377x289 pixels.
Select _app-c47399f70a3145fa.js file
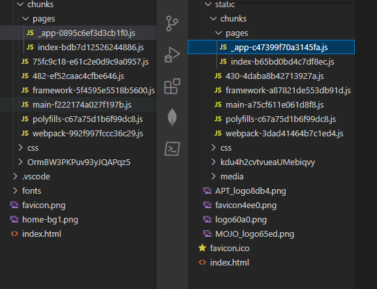tap(271, 47)
